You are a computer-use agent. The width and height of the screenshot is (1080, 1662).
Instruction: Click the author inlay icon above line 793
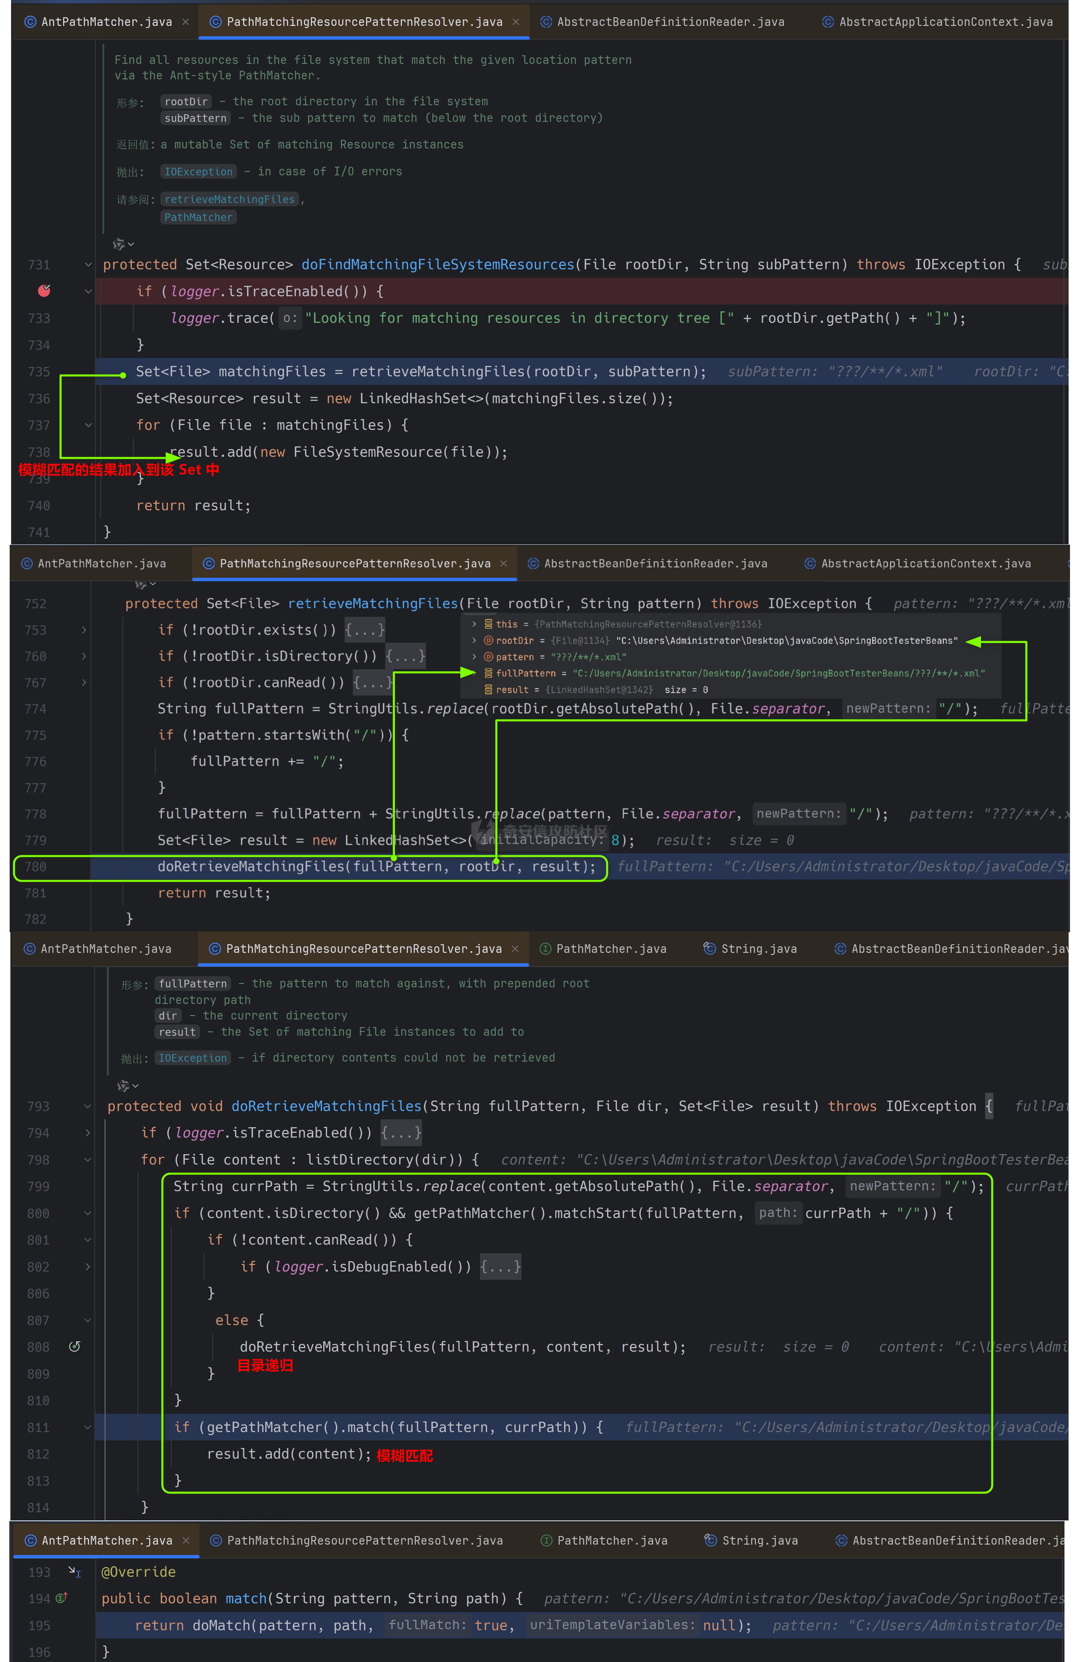click(123, 1086)
